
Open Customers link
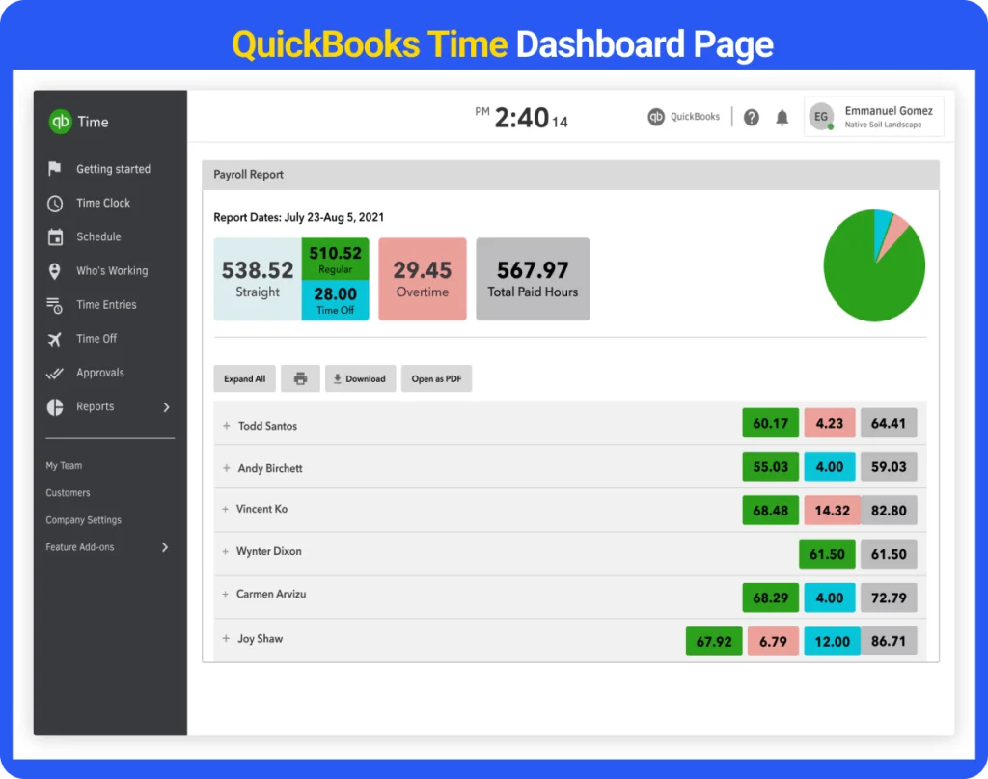click(68, 493)
